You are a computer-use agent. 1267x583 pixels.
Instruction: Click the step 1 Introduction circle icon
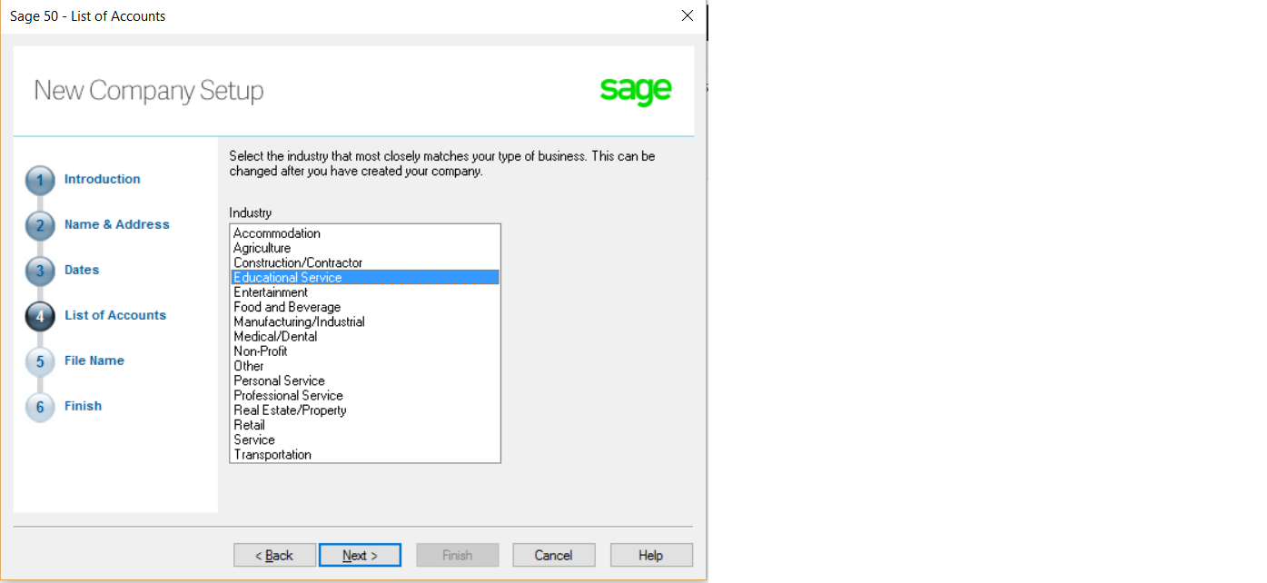point(40,181)
